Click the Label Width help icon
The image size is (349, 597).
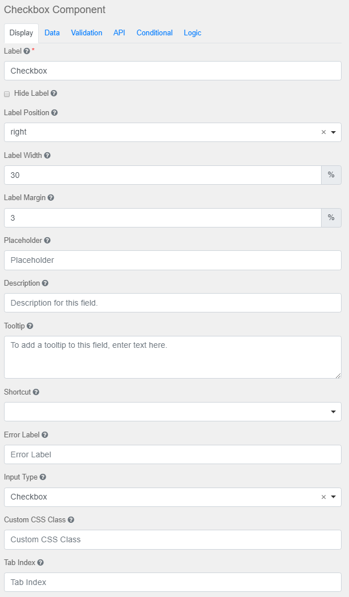click(48, 155)
